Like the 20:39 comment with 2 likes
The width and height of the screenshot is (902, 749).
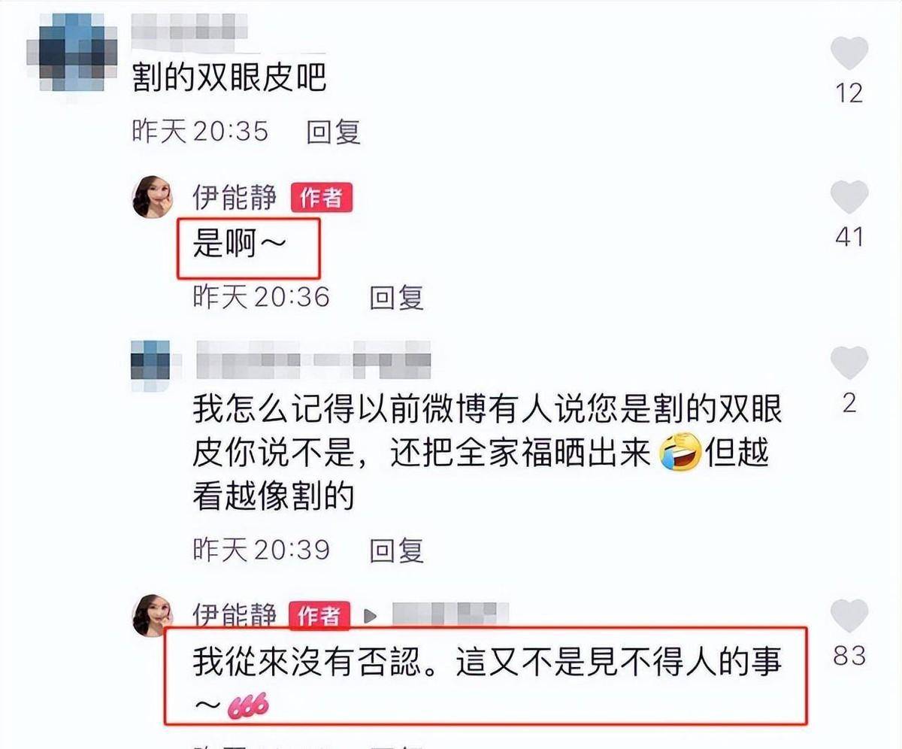(x=849, y=362)
